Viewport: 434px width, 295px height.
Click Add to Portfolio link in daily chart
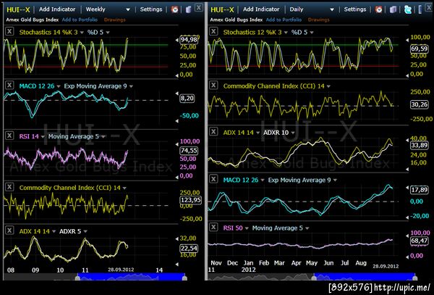point(284,20)
